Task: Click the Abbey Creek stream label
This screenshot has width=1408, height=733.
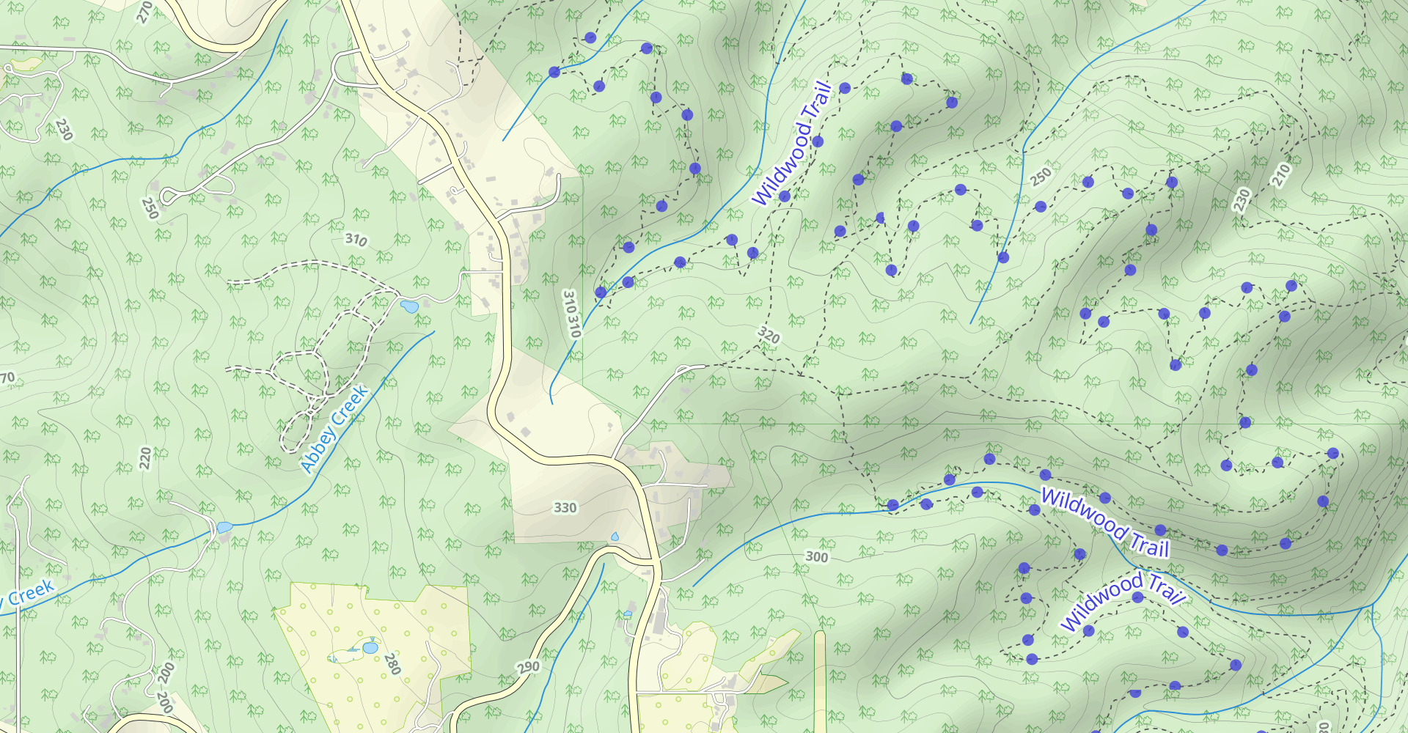Action: coord(334,429)
